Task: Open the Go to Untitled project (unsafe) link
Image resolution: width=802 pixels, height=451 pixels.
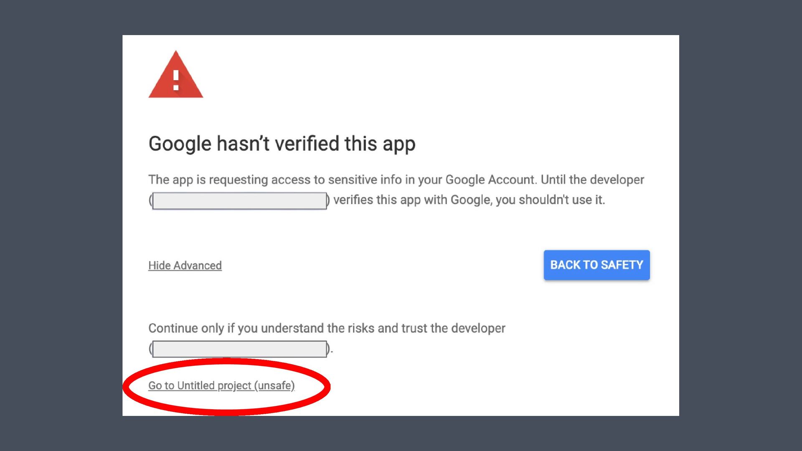Action: 221,385
